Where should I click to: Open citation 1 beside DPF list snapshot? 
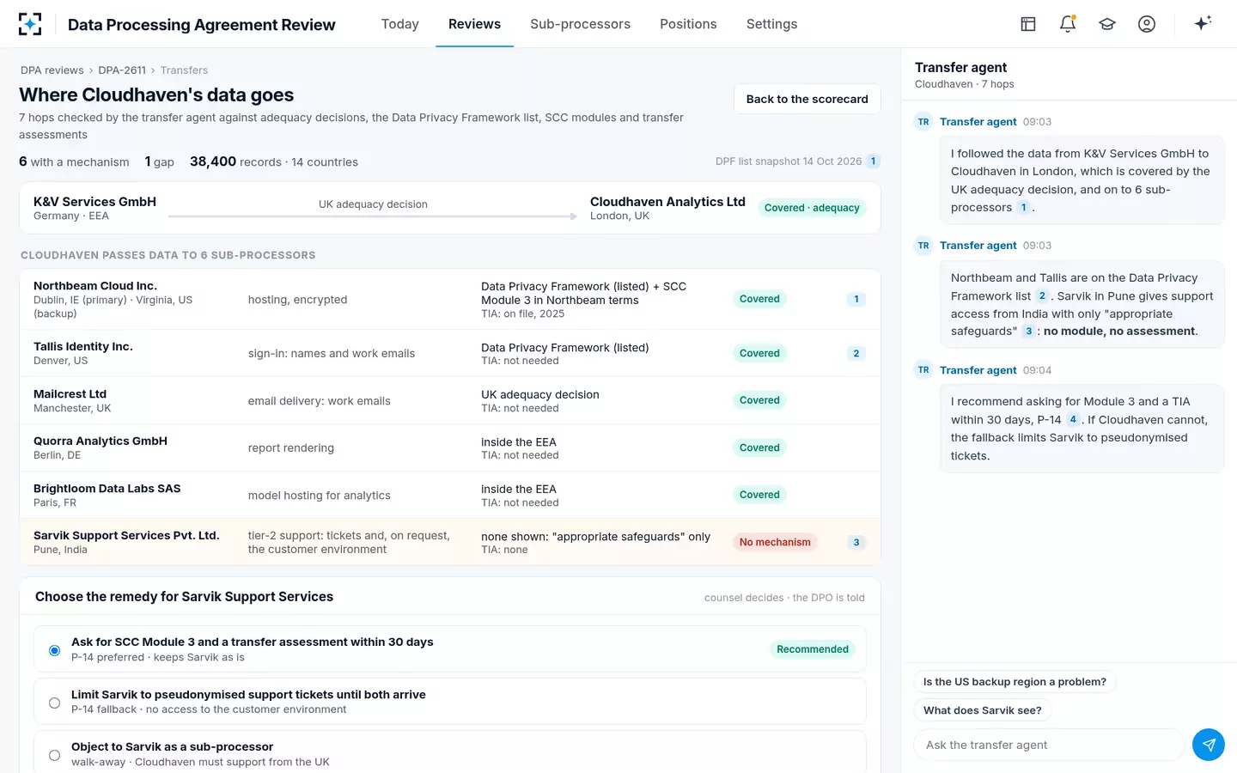click(x=874, y=161)
